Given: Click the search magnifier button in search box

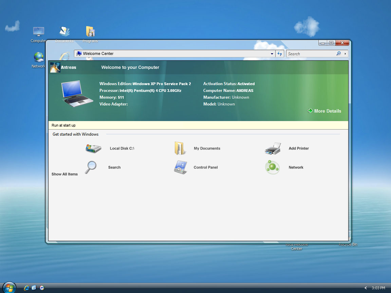Looking at the screenshot, I should pyautogui.click(x=338, y=54).
